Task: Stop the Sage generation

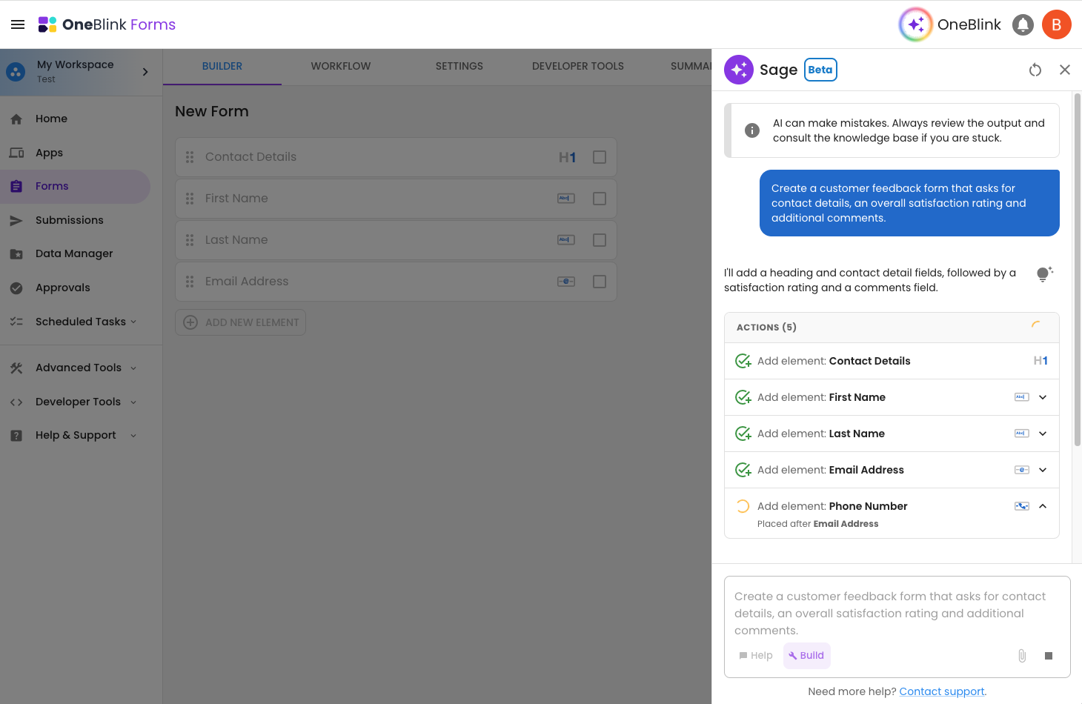Action: [1049, 656]
